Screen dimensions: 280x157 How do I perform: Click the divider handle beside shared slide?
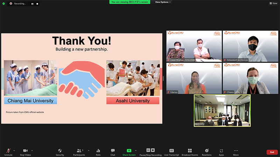(163, 78)
